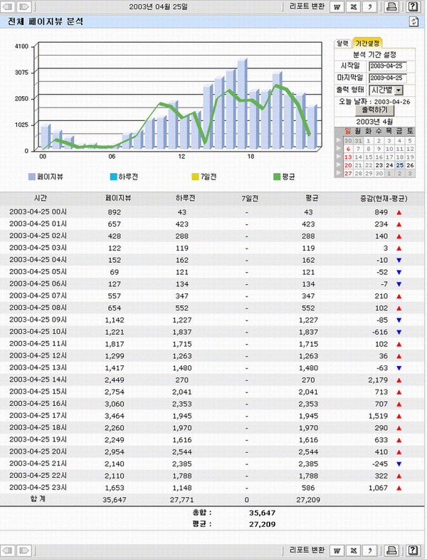Click the print icon in bottom toolbar
The height and width of the screenshot is (559, 427).
click(x=391, y=550)
